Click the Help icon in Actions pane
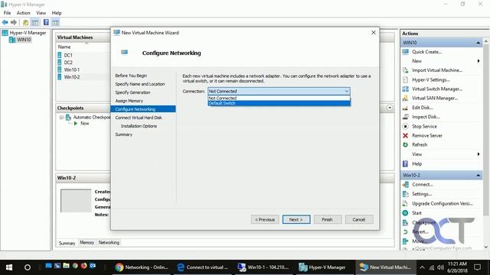 pos(405,163)
